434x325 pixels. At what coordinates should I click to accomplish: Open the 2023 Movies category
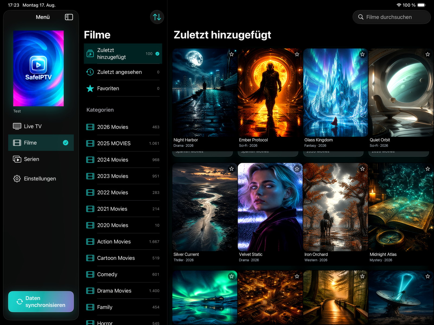tap(123, 176)
